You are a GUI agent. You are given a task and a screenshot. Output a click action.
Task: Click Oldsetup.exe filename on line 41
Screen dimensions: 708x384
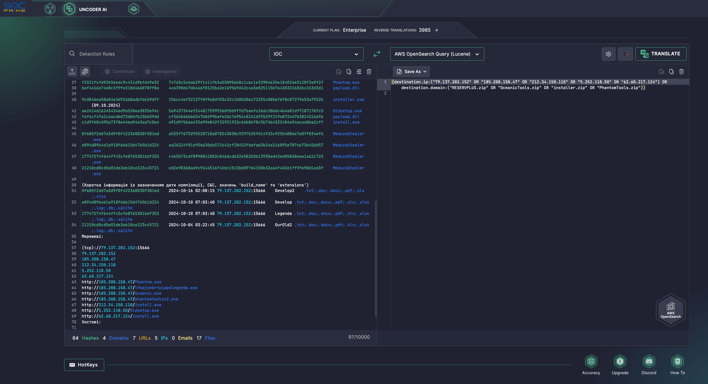point(347,111)
